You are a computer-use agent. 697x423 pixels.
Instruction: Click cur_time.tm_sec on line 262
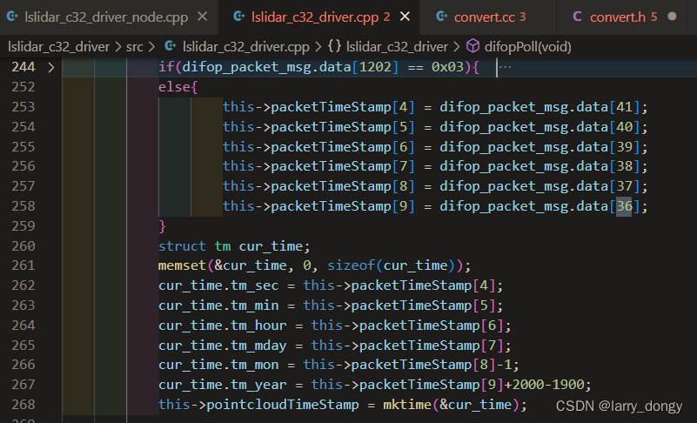coord(218,285)
